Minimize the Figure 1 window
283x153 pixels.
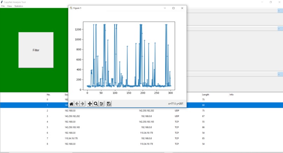(x=165, y=8)
